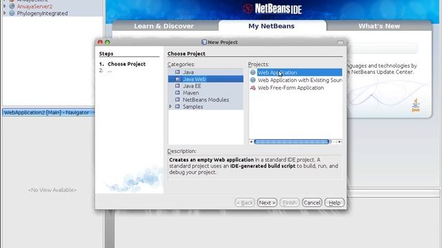Click the New Project dialog title icon
This screenshot has width=442, height=248.
click(x=204, y=42)
